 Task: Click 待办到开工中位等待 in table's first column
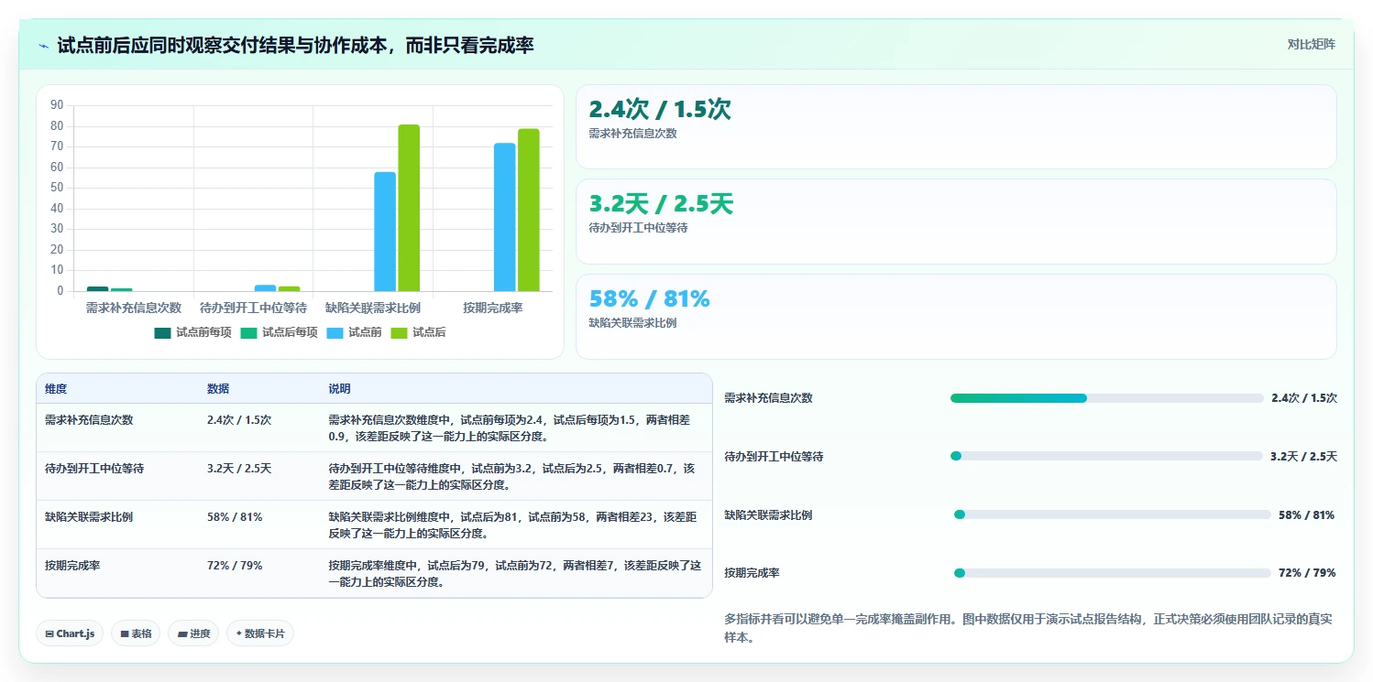point(94,469)
